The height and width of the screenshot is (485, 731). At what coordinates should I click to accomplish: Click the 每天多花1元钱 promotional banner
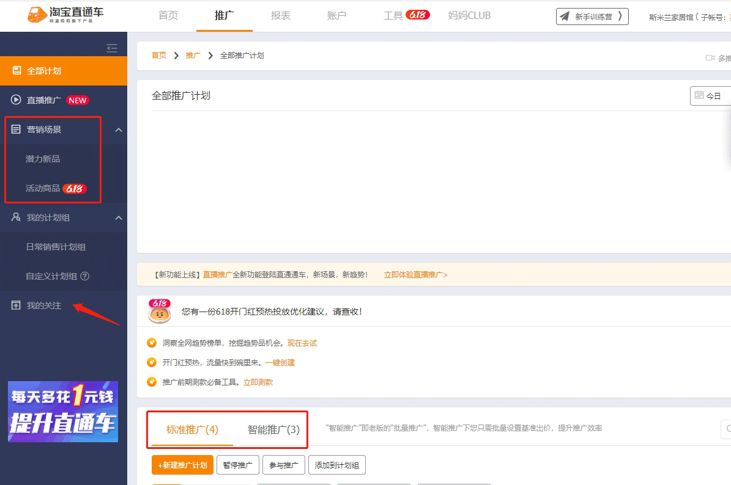63,411
